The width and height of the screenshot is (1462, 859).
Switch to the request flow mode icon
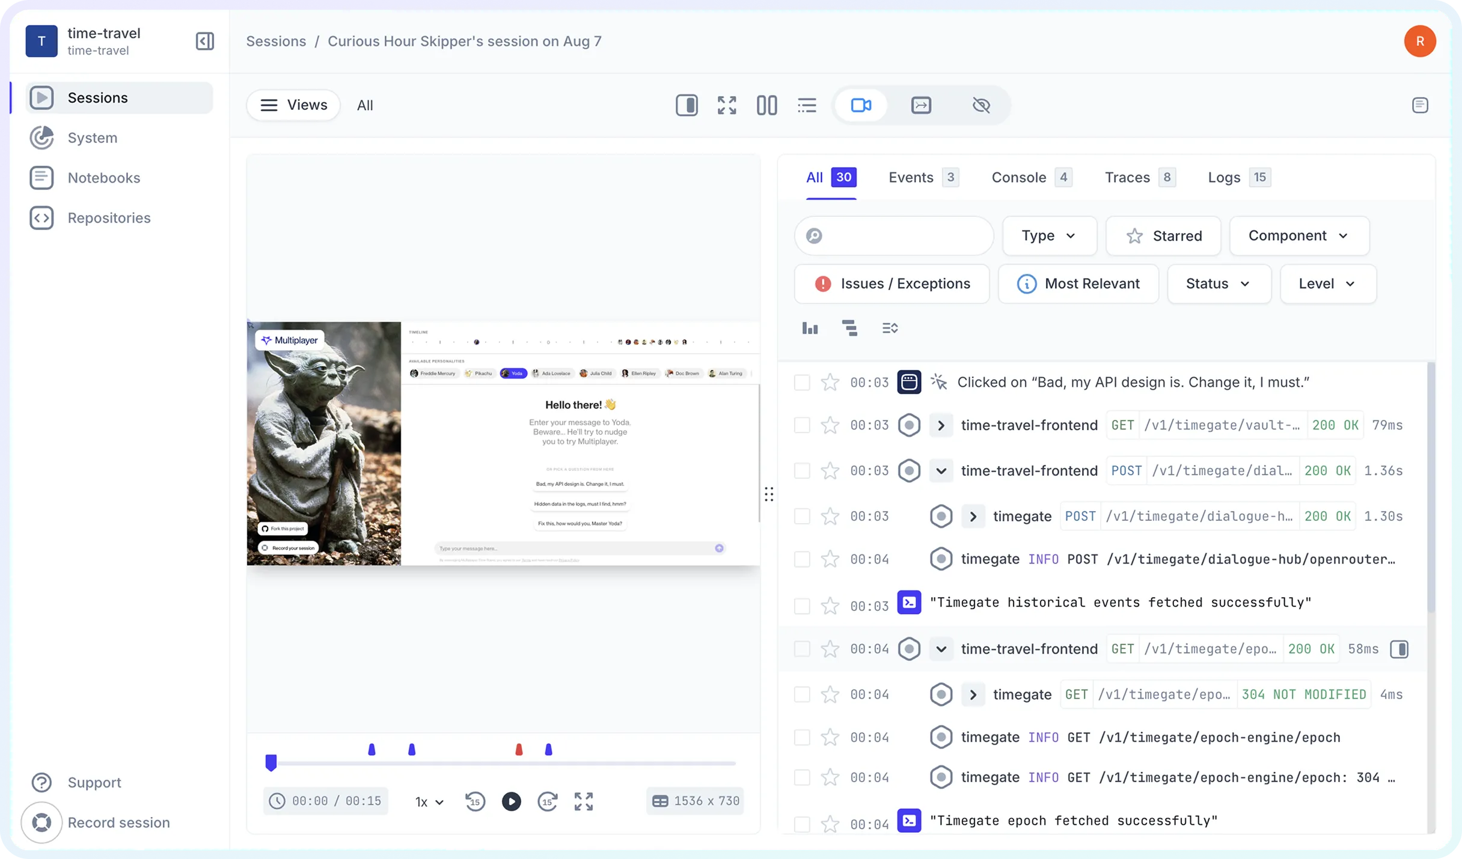921,105
